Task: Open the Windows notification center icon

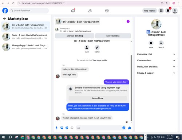Action: pos(178,137)
